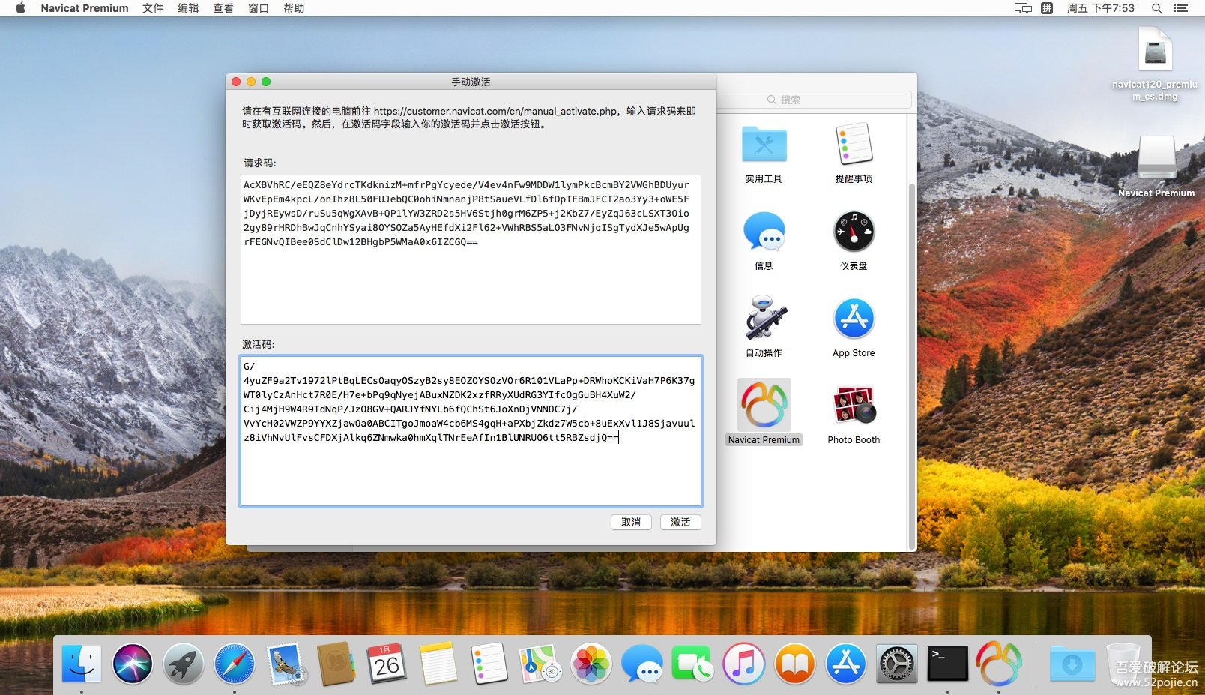The height and width of the screenshot is (695, 1205).
Task: Open Terminal from the Dock
Action: click(x=947, y=664)
